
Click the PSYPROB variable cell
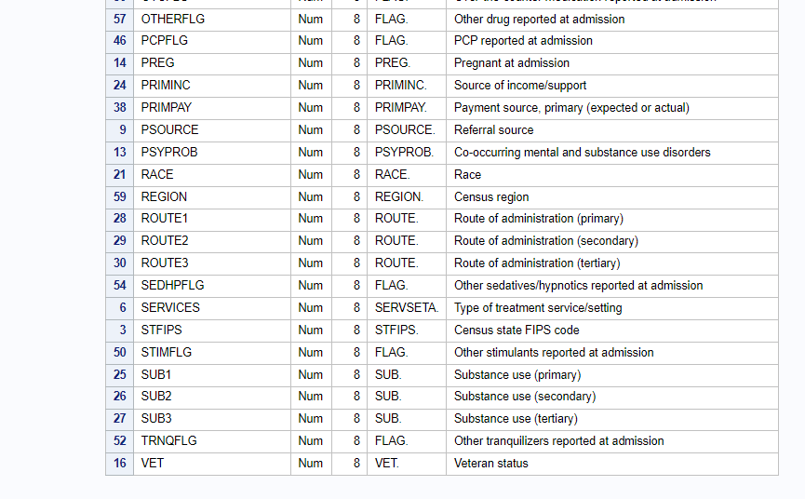tap(169, 153)
